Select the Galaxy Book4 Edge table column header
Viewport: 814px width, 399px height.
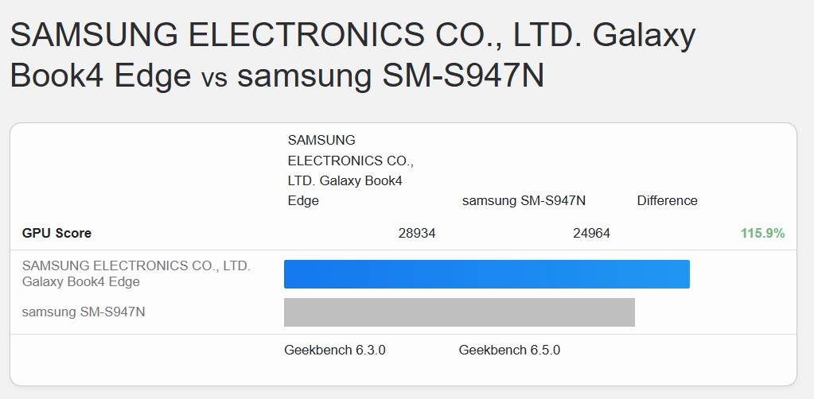350,170
